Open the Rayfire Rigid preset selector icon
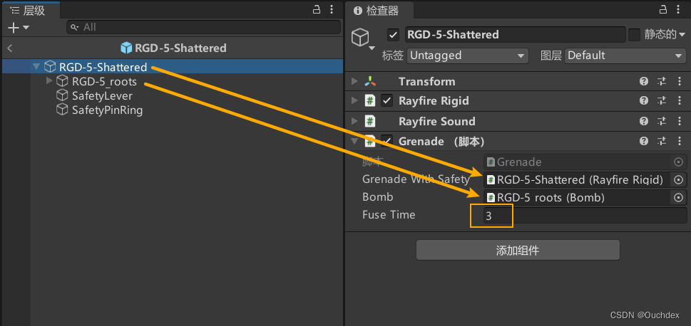The width and height of the screenshot is (691, 326). 661,101
